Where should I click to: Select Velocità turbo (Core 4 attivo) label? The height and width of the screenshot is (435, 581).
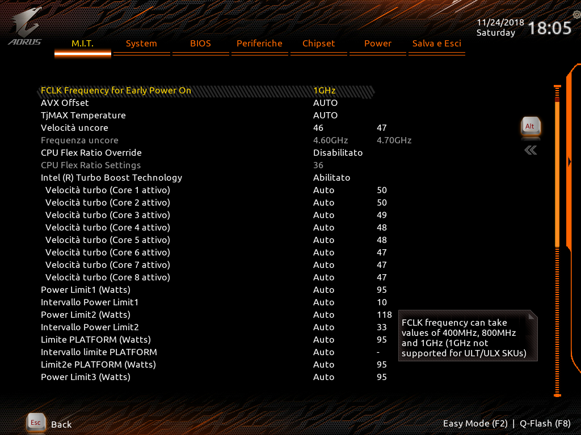(x=108, y=228)
